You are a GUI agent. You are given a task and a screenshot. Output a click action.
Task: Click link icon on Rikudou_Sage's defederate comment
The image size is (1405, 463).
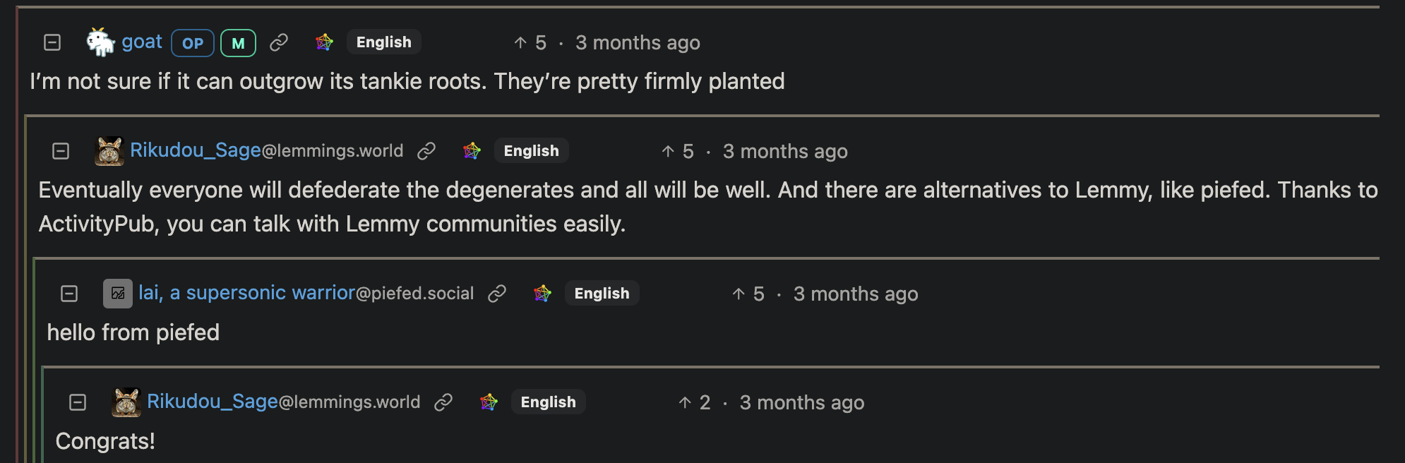(426, 151)
